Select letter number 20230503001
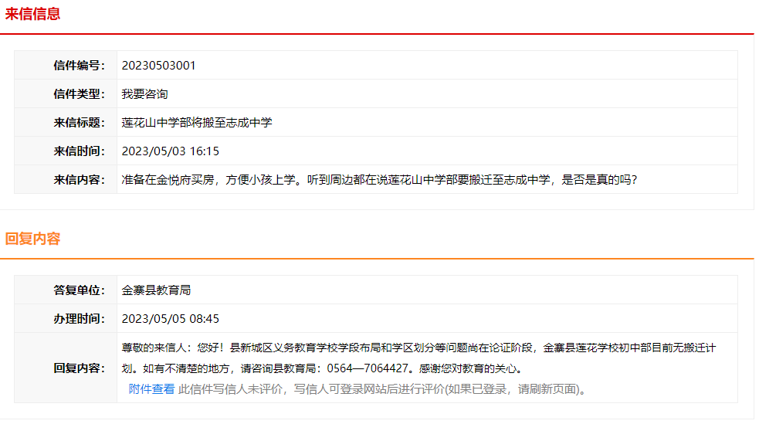The image size is (759, 441). [159, 66]
